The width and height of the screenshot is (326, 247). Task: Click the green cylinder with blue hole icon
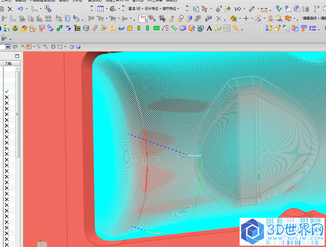click(15, 28)
